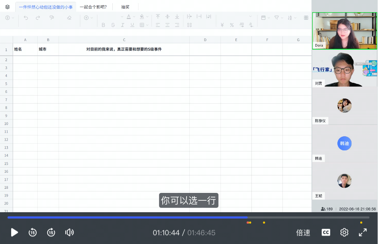Click the 倍速 playback speed button

303,232
